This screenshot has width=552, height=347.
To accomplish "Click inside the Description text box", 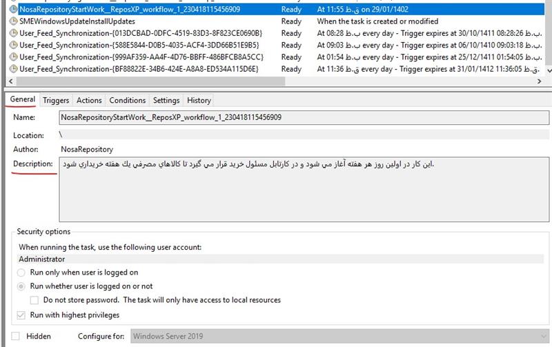I will [x=304, y=190].
